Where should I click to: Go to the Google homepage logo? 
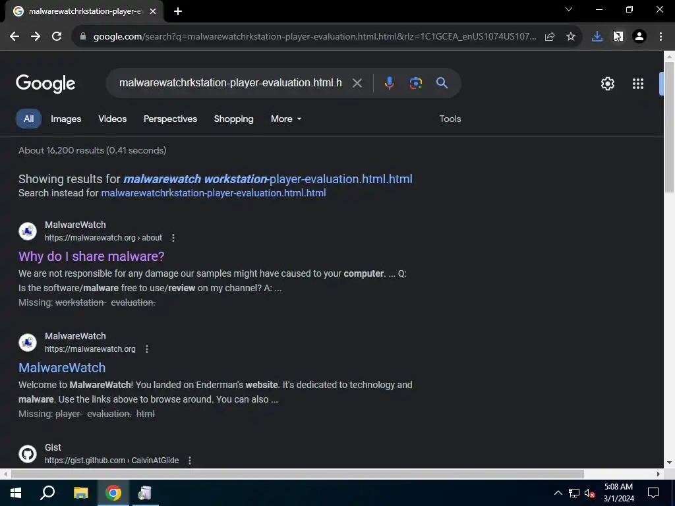[45, 84]
